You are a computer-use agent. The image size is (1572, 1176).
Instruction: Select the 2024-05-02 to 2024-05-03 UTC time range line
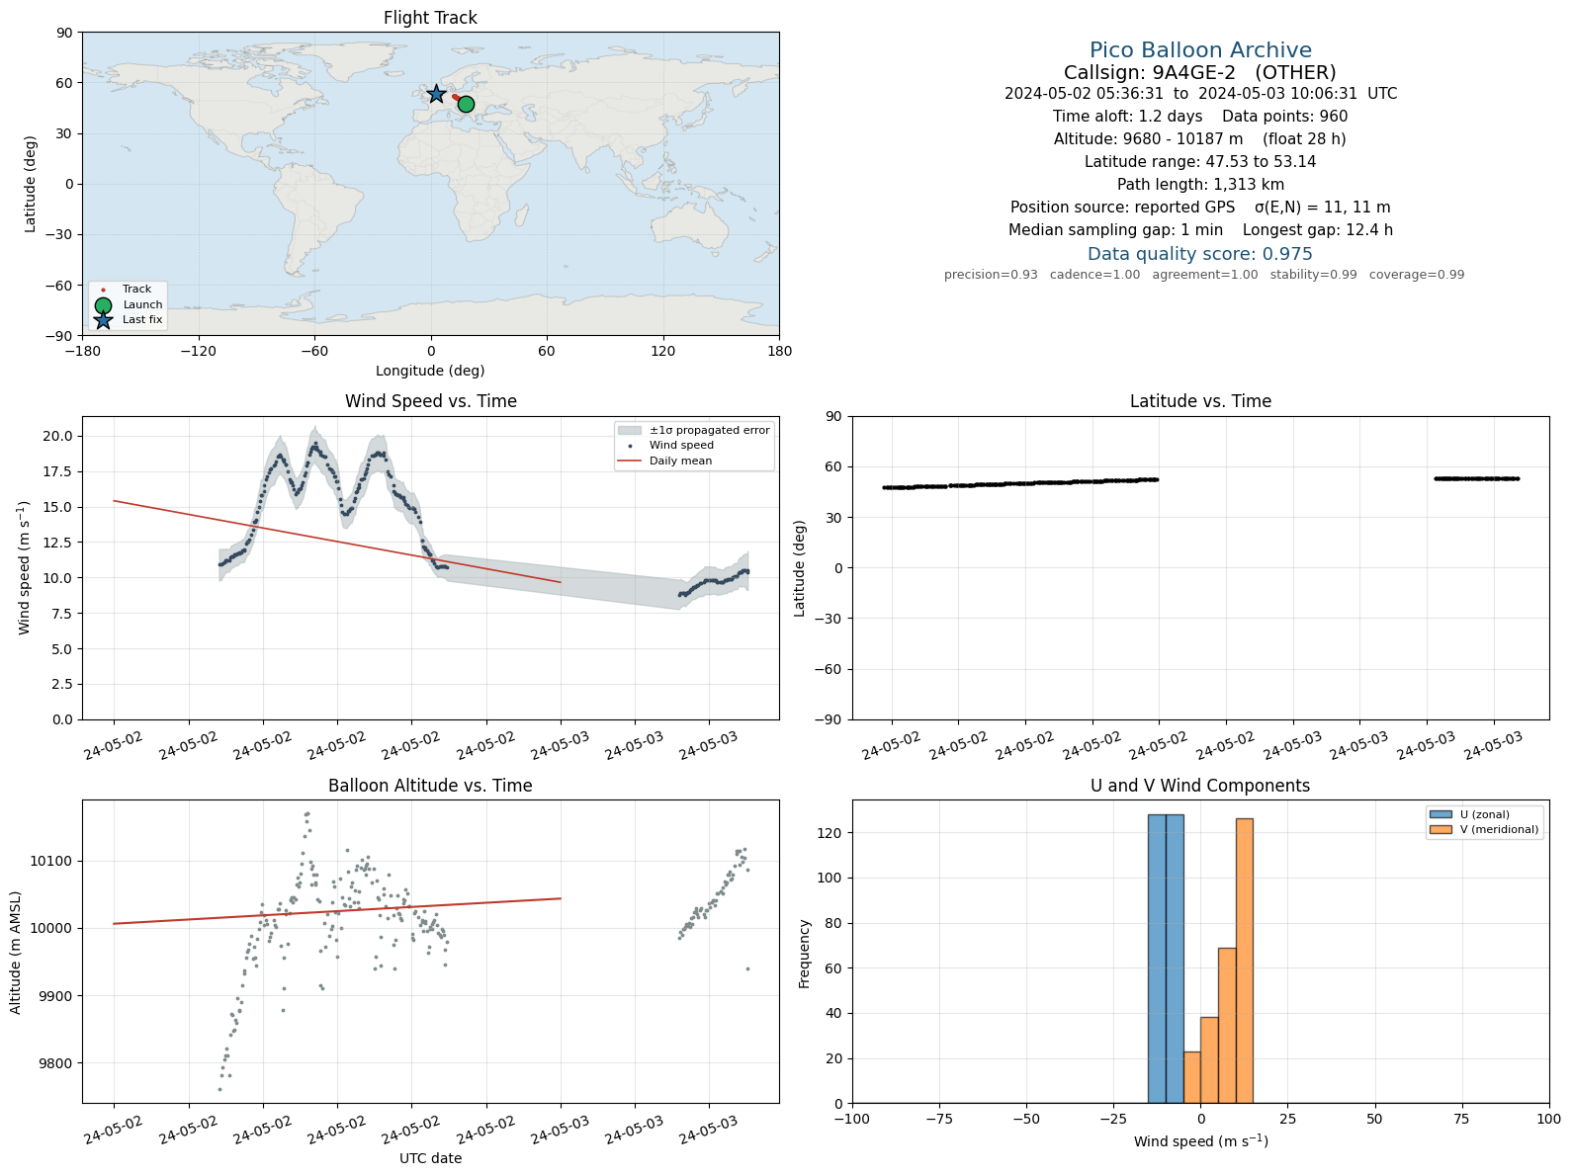point(1200,94)
